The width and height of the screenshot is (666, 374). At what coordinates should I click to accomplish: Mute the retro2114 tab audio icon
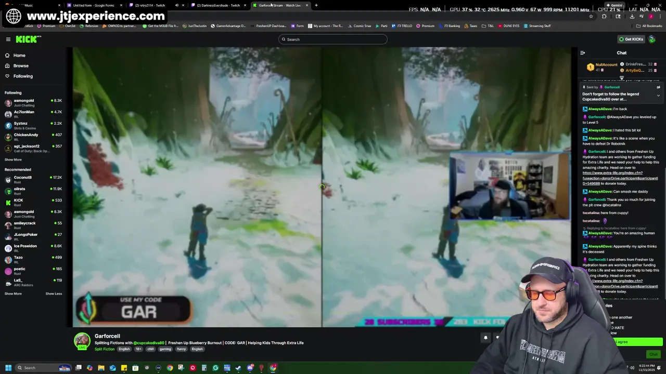pyautogui.click(x=176, y=5)
